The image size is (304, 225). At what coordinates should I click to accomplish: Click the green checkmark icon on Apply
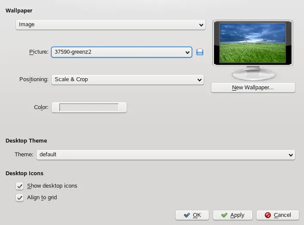pos(223,215)
